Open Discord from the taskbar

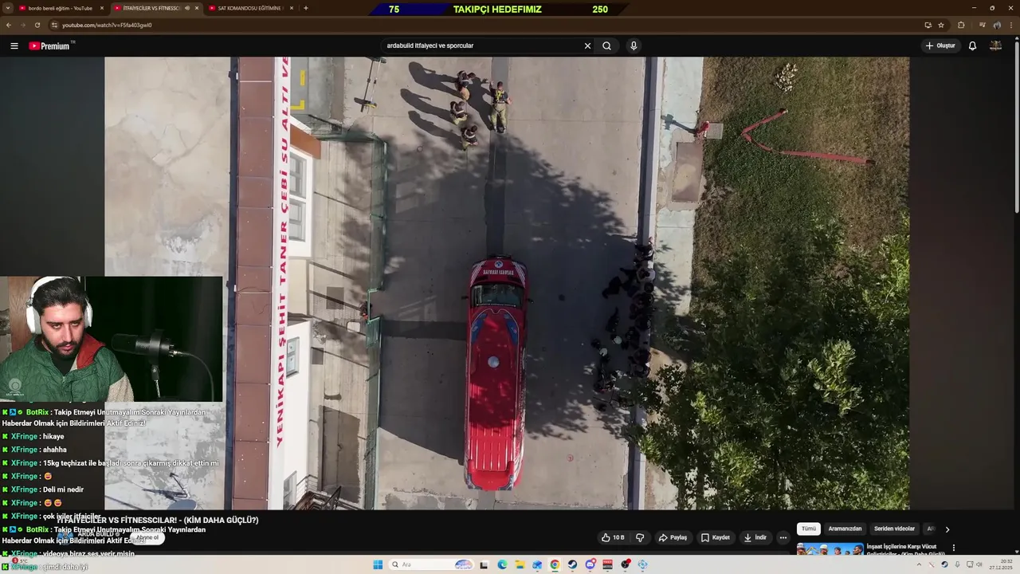point(590,564)
